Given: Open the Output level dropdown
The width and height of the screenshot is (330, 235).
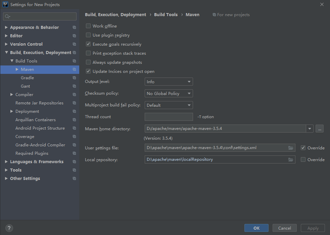Looking at the screenshot, I should click(x=169, y=82).
